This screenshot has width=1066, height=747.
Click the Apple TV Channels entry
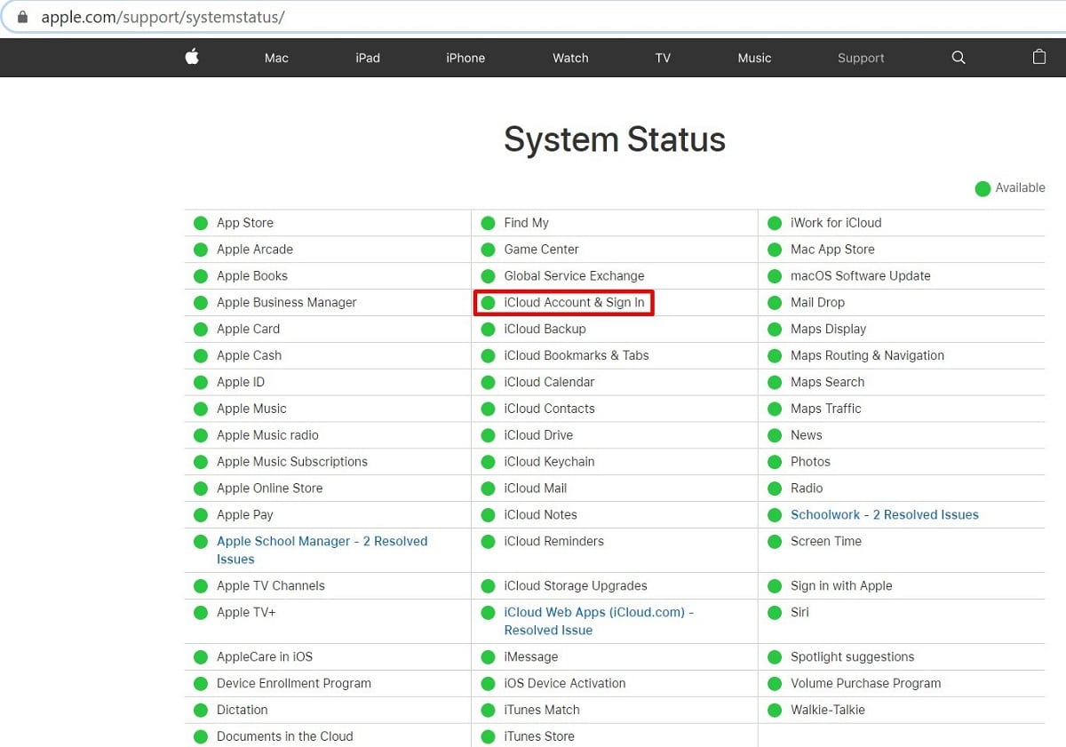click(271, 585)
